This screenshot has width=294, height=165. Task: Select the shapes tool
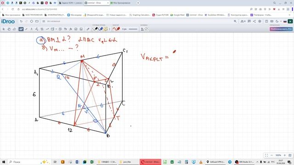tap(52, 29)
